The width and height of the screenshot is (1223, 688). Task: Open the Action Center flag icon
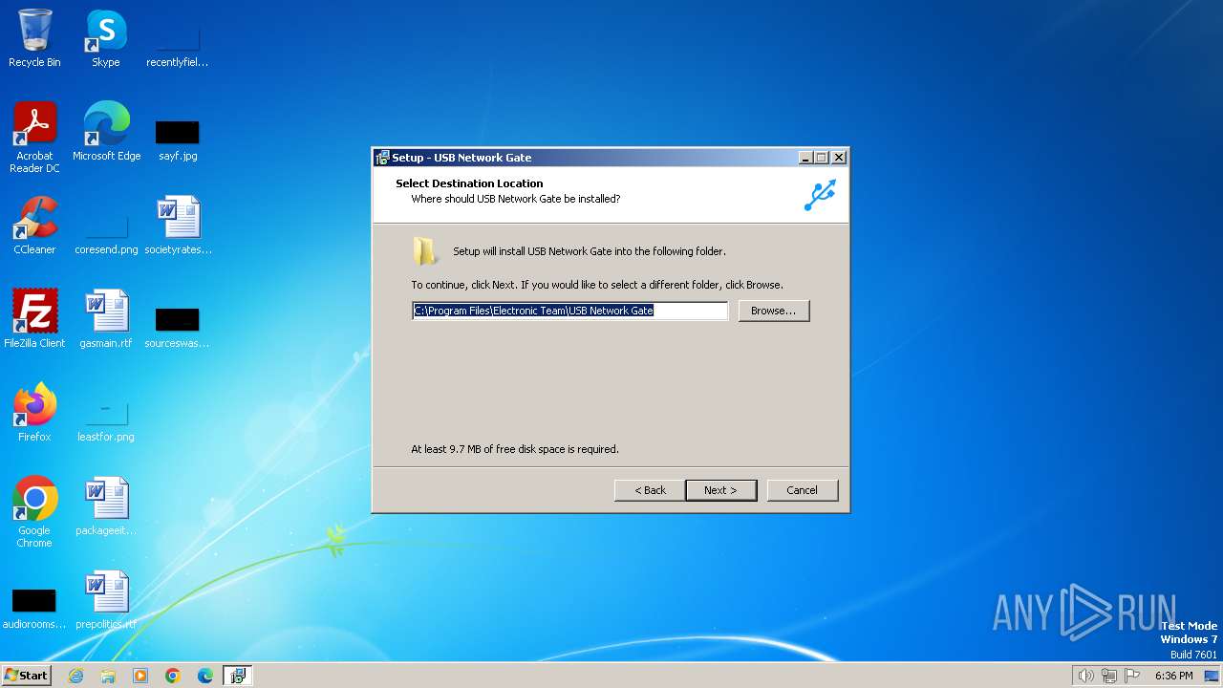tap(1133, 676)
